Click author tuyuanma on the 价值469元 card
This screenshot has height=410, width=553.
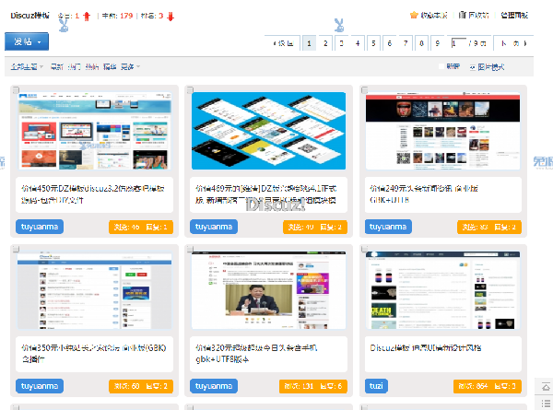pyautogui.click(x=214, y=227)
